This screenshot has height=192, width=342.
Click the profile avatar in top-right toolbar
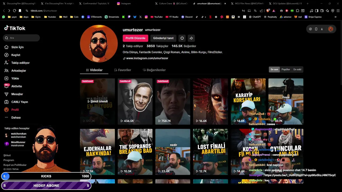[331, 29]
